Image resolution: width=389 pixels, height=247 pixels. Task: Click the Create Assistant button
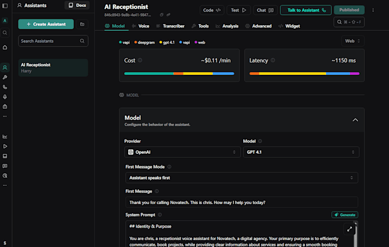pyautogui.click(x=46, y=24)
